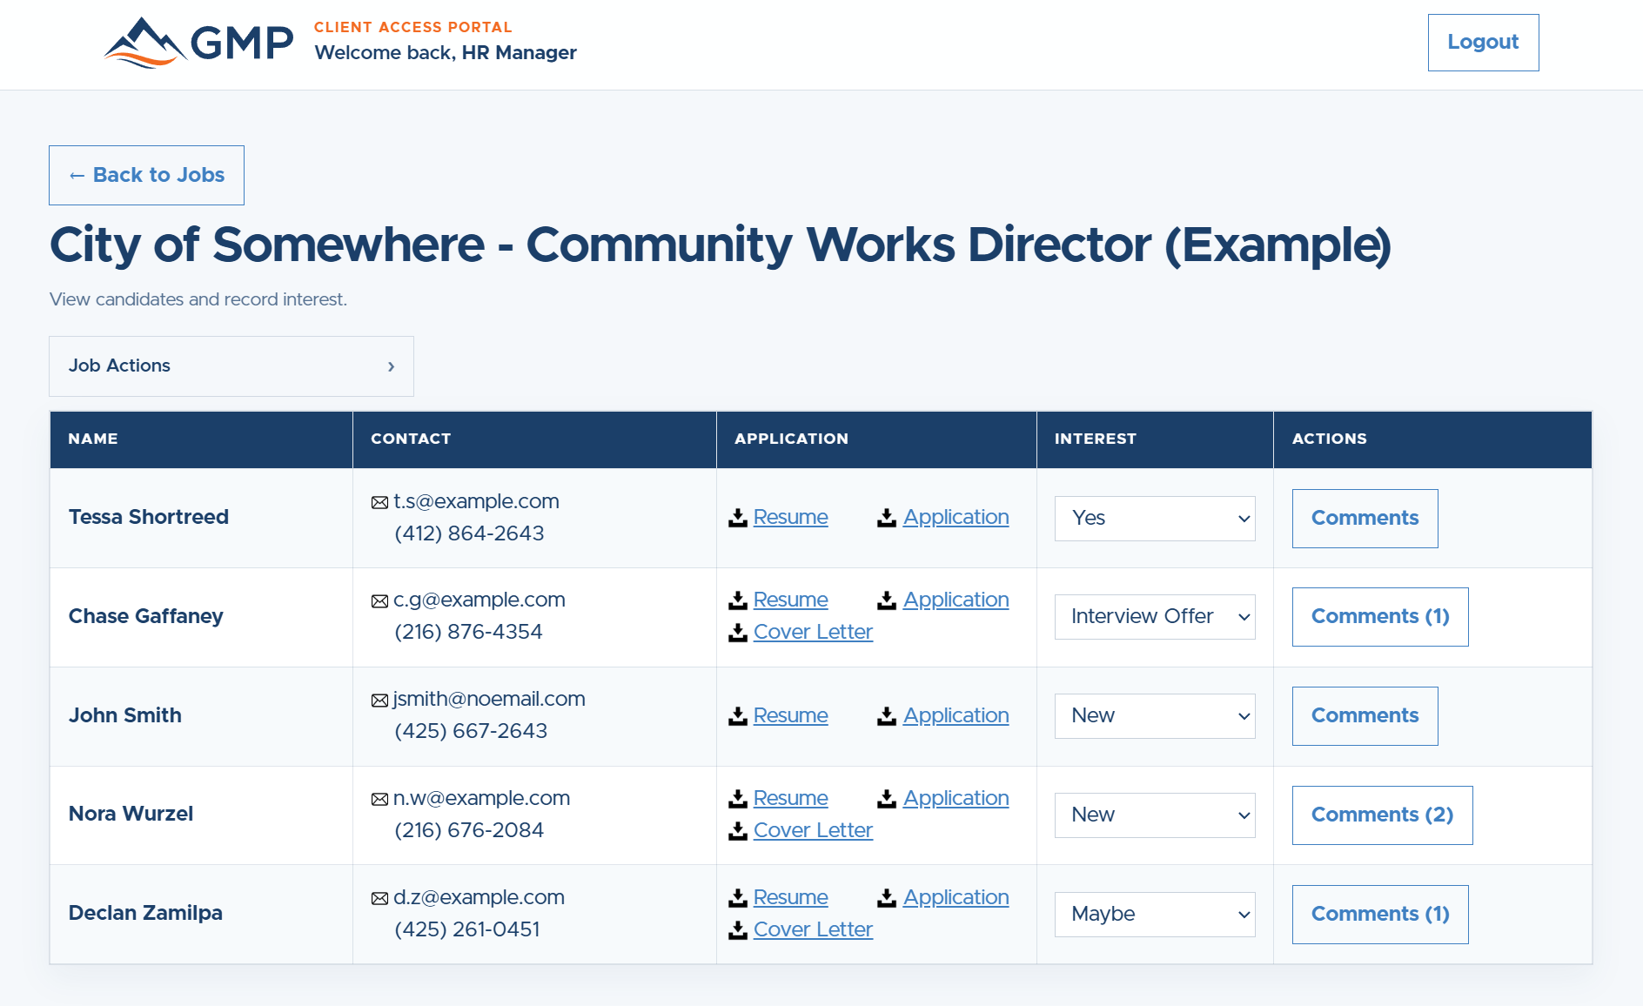Download Declan Zamilpa's Cover Letter link
1643x1006 pixels.
coord(813,930)
